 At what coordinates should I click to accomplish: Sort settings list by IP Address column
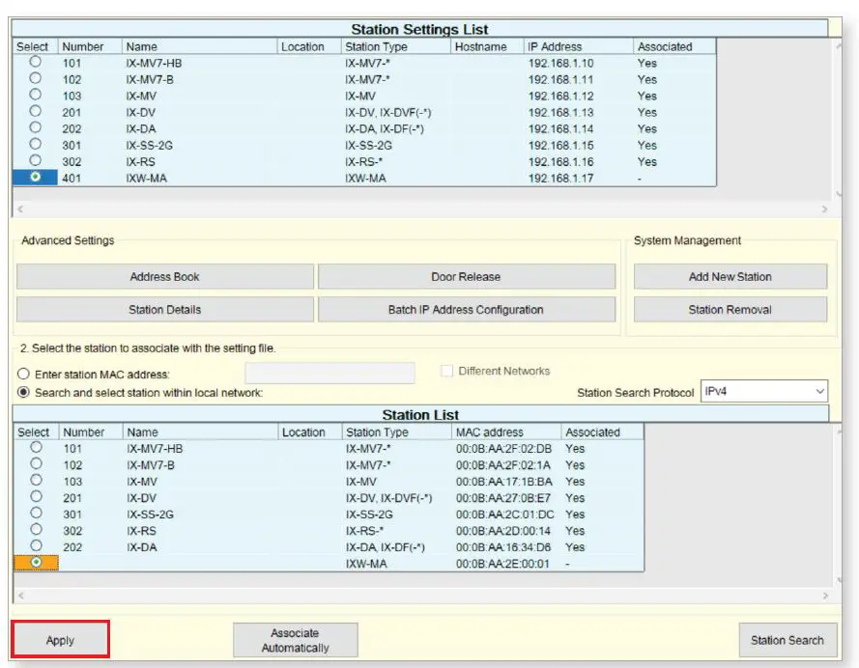point(577,46)
